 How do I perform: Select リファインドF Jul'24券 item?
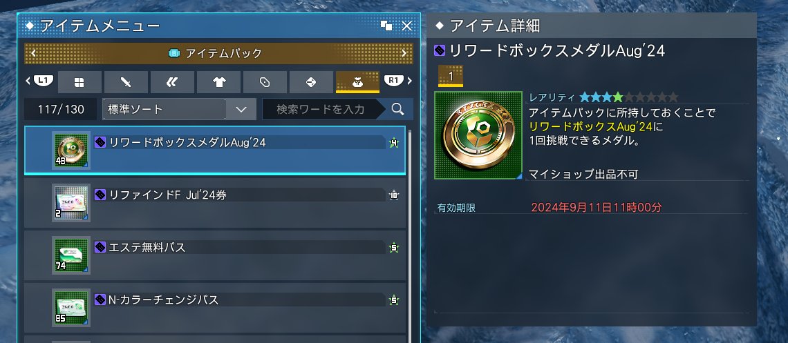215,203
